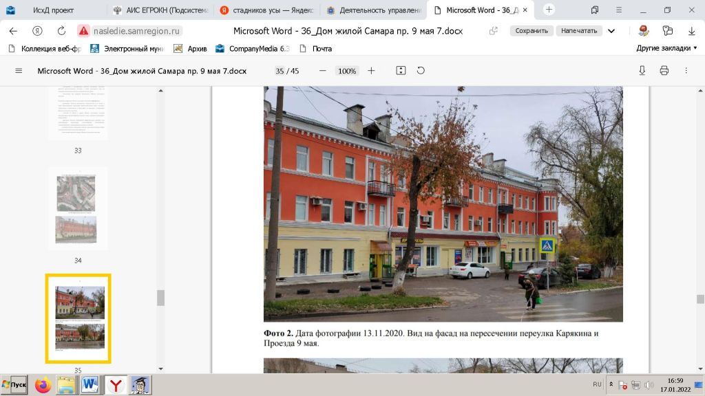The width and height of the screenshot is (705, 396).
Task: Download the PDF file
Action: (642, 71)
